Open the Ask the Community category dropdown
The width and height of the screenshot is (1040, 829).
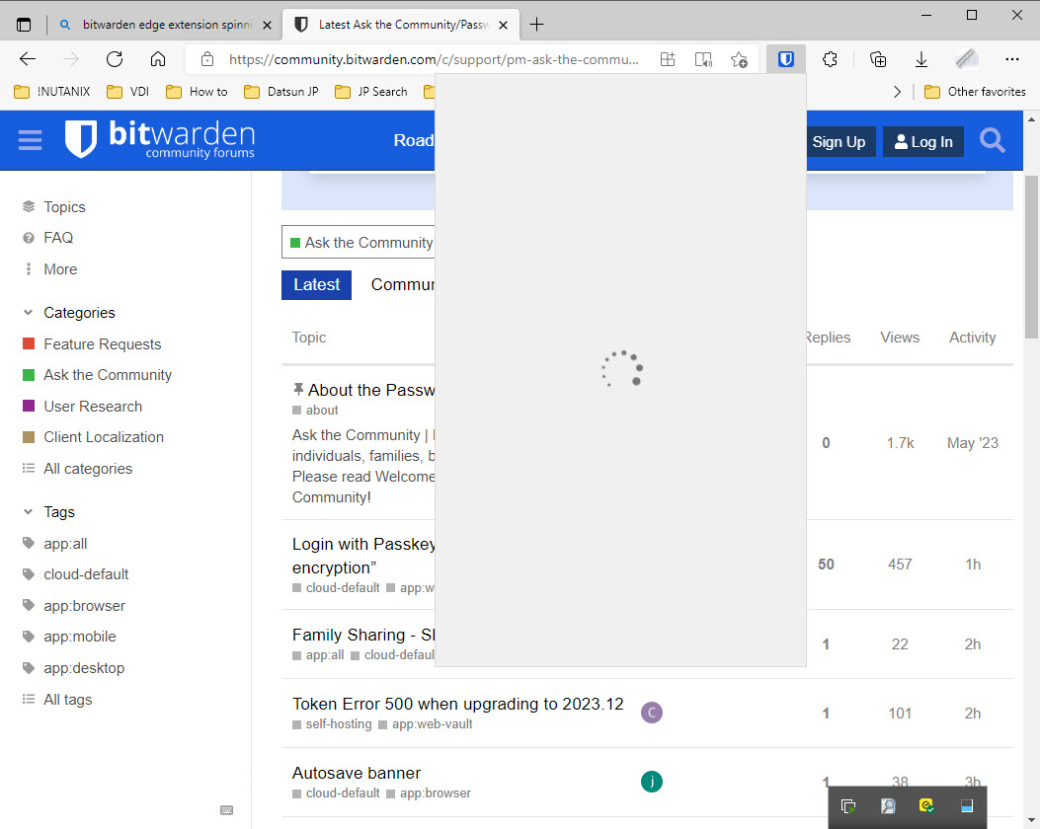(x=360, y=243)
